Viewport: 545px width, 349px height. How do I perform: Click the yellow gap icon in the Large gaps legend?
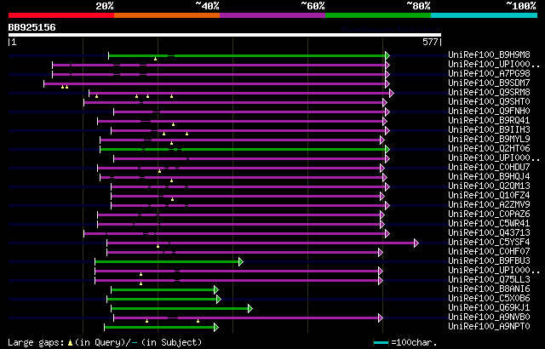[70, 343]
